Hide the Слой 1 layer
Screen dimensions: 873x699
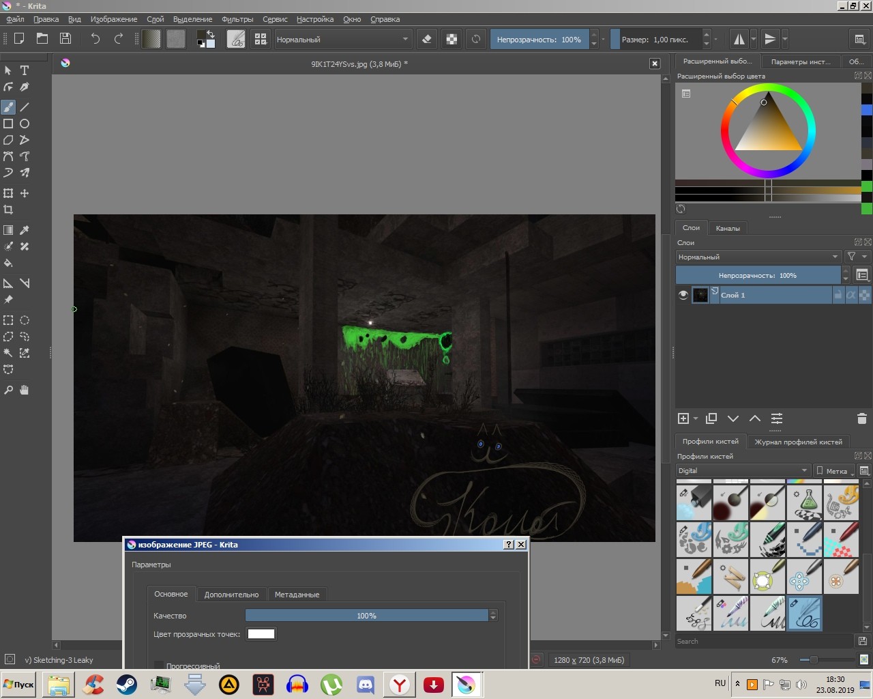coord(683,295)
